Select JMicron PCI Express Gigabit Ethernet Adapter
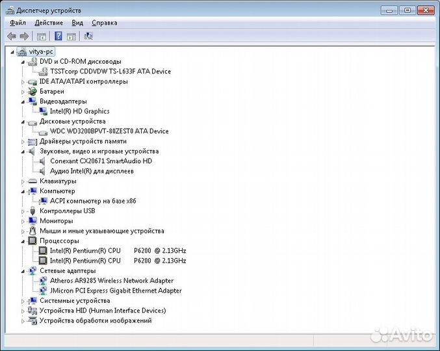Image resolution: width=440 pixels, height=351 pixels. click(x=116, y=291)
